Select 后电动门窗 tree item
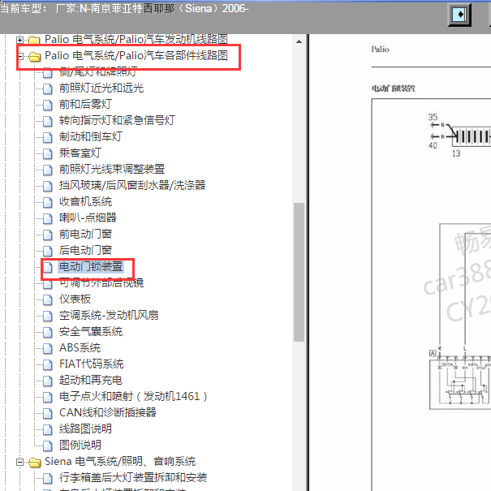491x491 pixels. pos(85,251)
